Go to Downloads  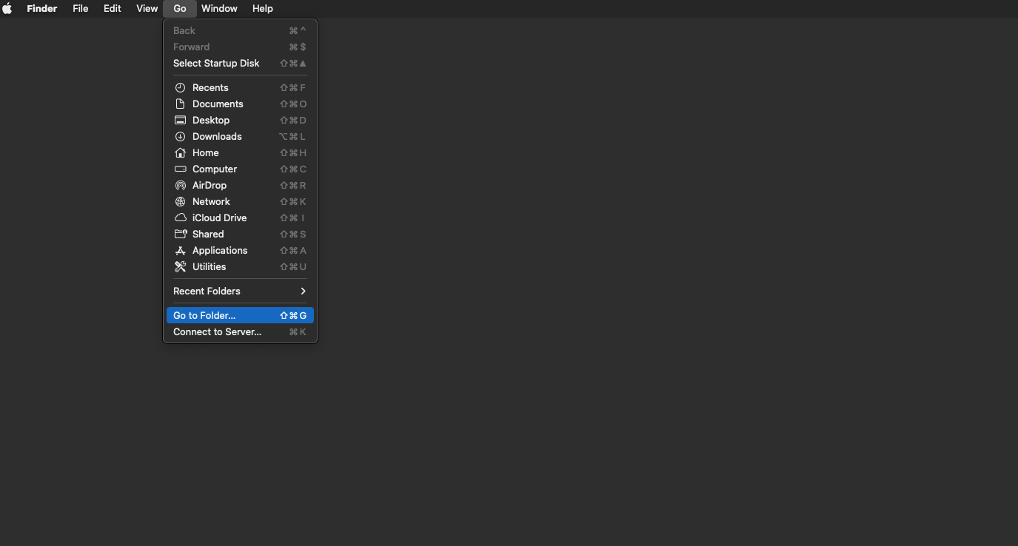tap(240, 137)
